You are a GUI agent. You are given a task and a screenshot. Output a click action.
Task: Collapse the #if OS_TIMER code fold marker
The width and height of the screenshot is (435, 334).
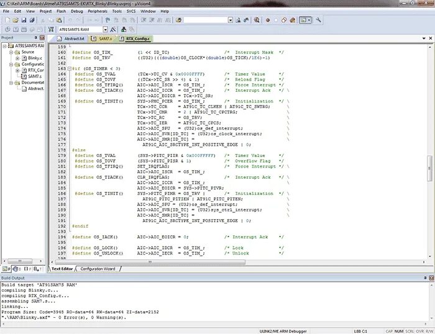70,68
